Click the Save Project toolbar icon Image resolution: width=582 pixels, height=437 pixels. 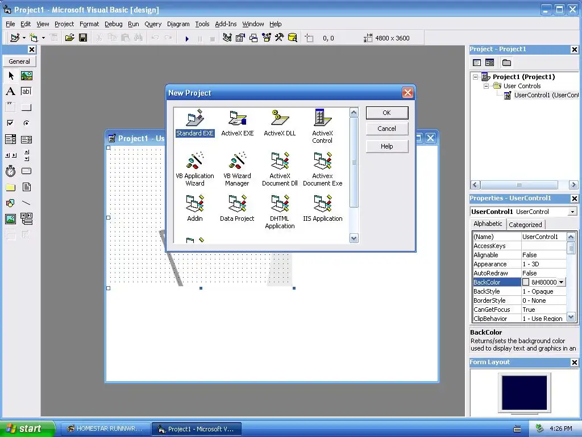tap(83, 38)
